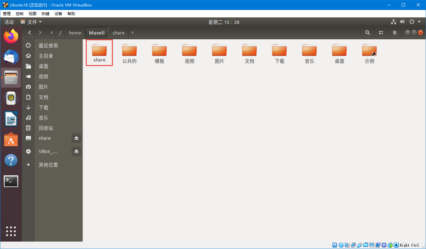Click the share path segment
This screenshot has height=249, width=426.
click(119, 33)
